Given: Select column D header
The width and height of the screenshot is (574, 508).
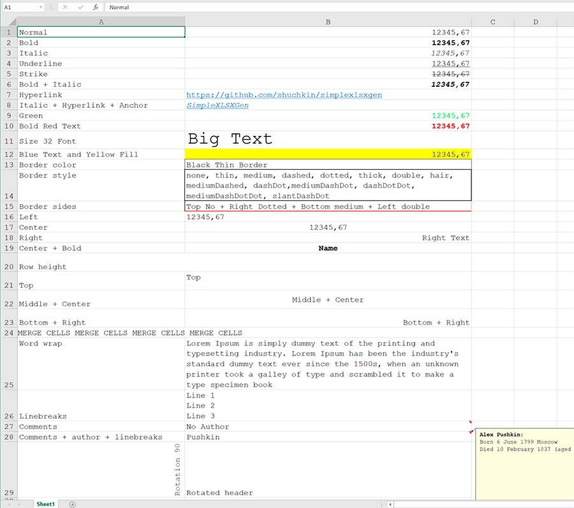Looking at the screenshot, I should pos(535,22).
